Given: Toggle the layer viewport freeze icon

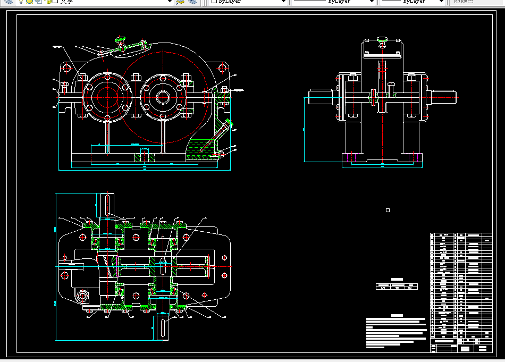Looking at the screenshot, I should [x=39, y=2].
